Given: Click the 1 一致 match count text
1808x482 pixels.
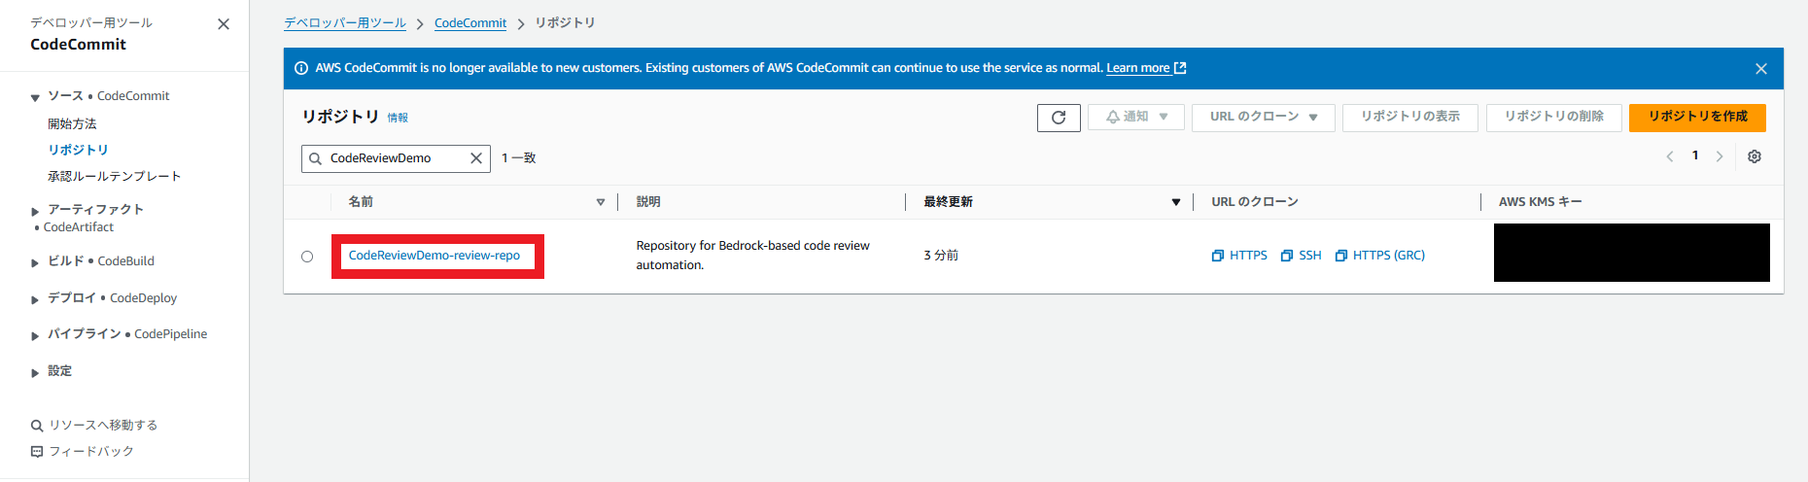Looking at the screenshot, I should (519, 157).
